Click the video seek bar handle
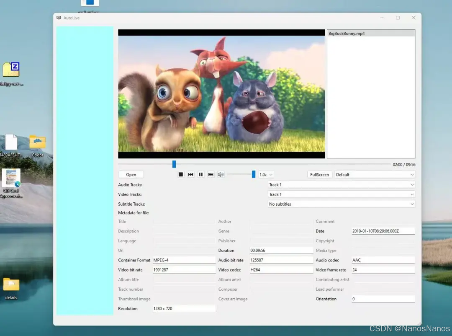Image resolution: width=452 pixels, height=336 pixels. pos(174,164)
